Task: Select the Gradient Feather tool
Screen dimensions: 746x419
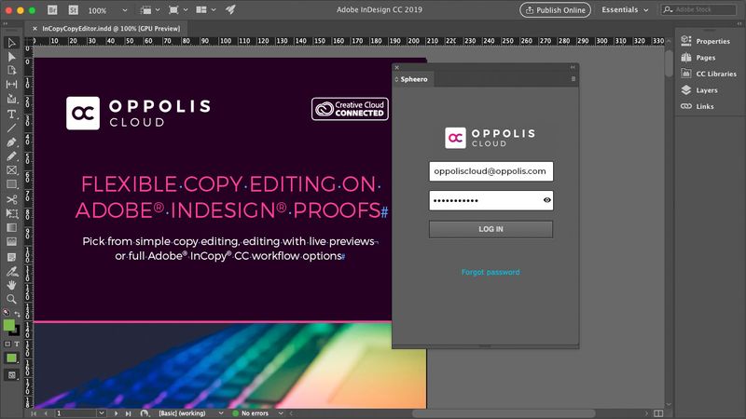Action: pos(11,242)
